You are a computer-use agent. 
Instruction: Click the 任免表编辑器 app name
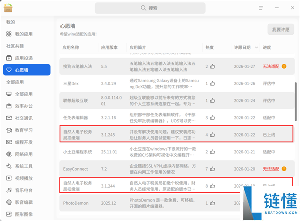76,118
